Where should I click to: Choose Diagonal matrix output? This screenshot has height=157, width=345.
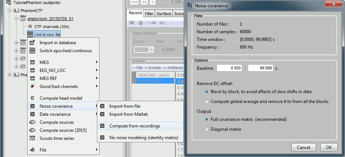tap(207, 129)
